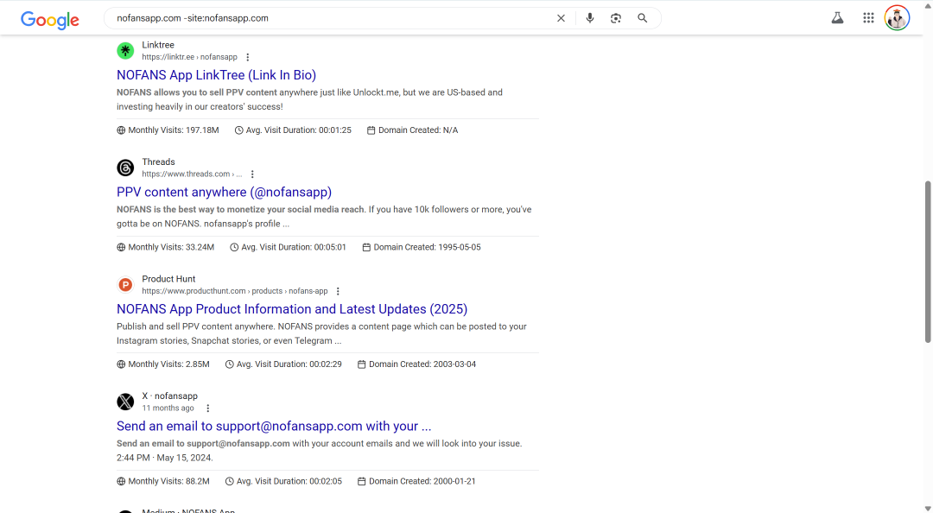The height and width of the screenshot is (513, 933).
Task: Open Google Lens image search icon
Action: coord(616,18)
